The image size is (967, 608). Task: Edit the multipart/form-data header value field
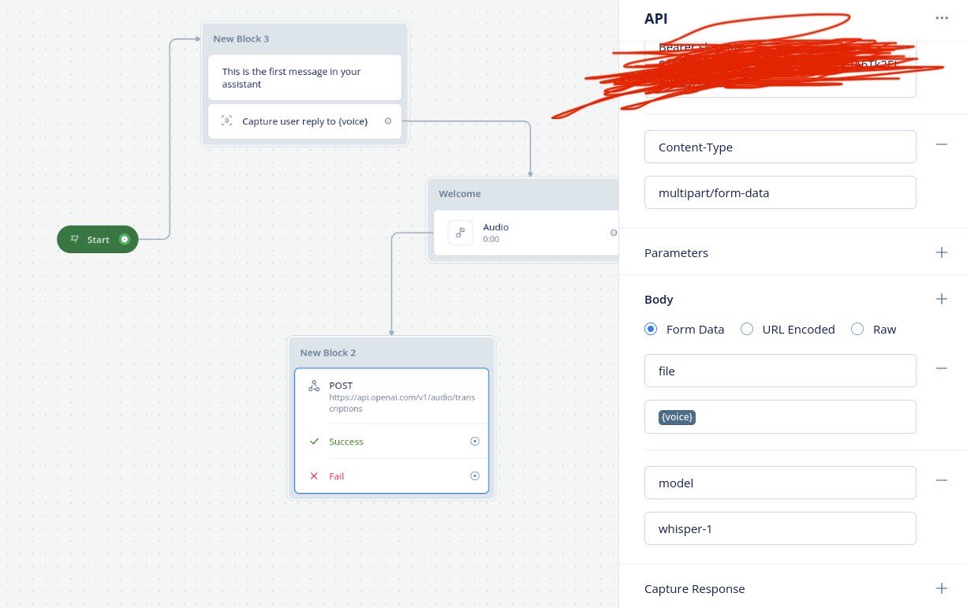[780, 192]
